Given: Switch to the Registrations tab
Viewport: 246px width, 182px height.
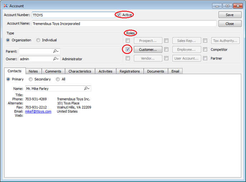Looking at the screenshot, I should coord(130,71).
